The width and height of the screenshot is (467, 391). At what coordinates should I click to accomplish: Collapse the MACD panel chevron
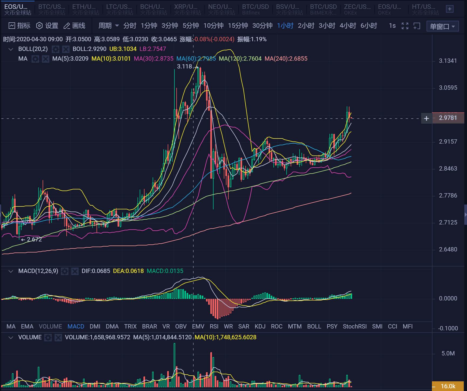click(x=11, y=271)
